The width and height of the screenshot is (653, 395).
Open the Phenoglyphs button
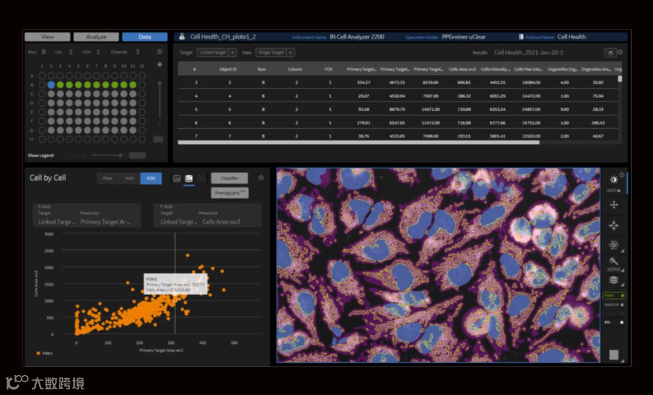(230, 193)
